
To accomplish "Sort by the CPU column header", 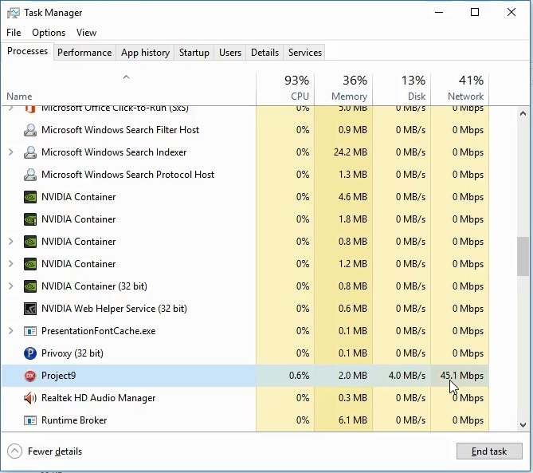I will click(285, 88).
